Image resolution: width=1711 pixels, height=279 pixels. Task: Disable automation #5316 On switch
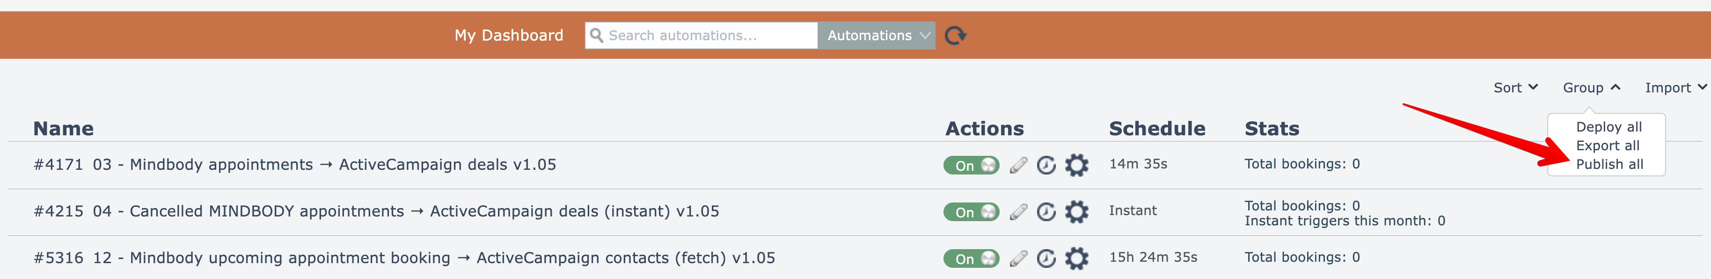971,258
